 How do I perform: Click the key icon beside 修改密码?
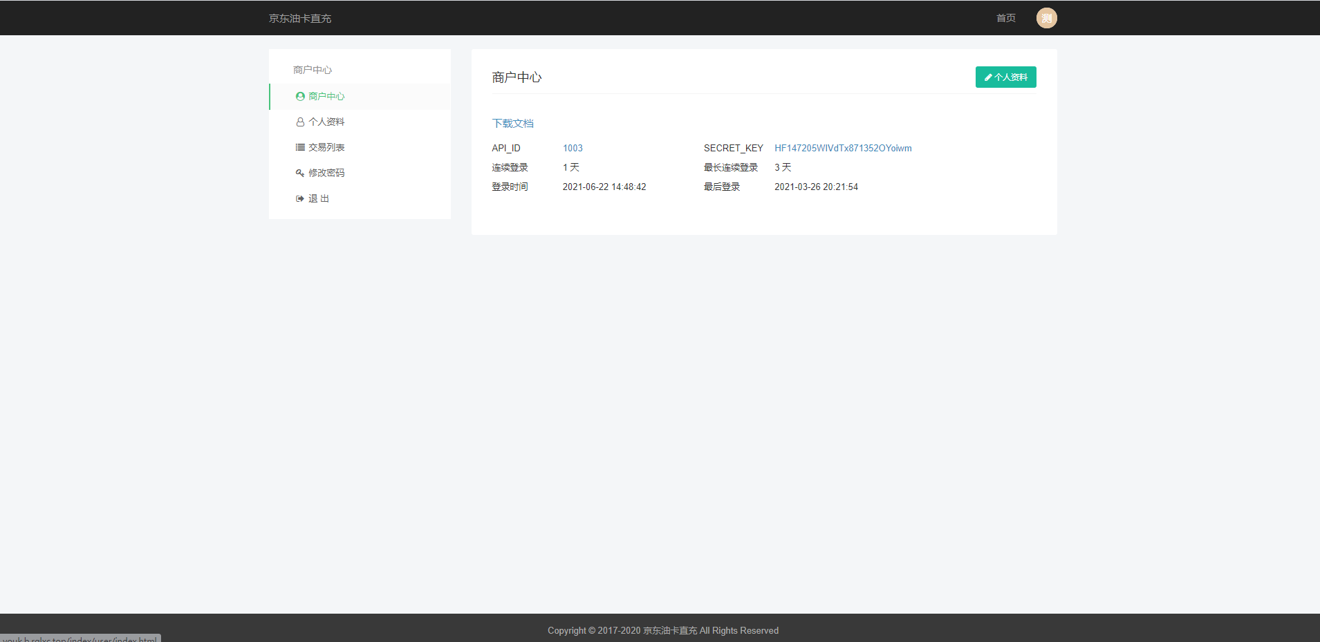(300, 173)
